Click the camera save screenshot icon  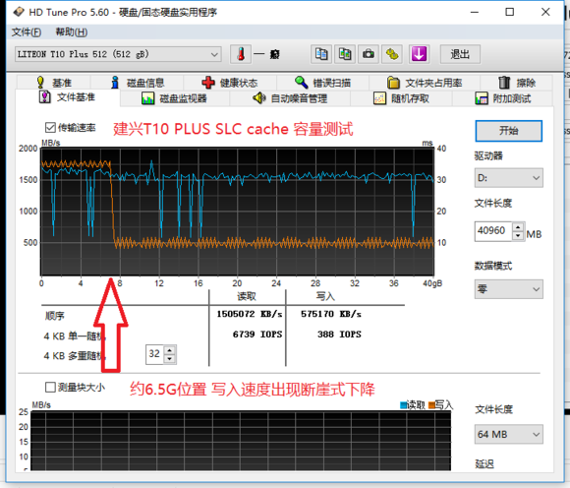(369, 54)
